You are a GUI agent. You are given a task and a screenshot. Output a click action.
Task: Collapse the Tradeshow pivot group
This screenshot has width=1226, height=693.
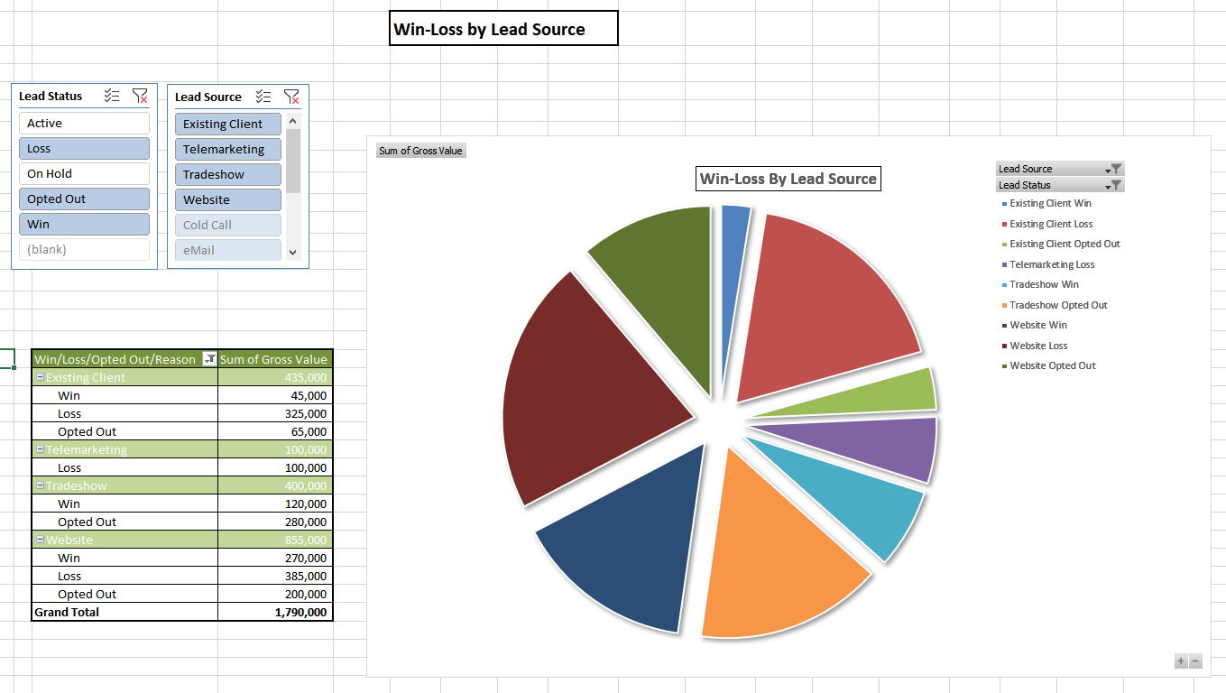[x=39, y=485]
